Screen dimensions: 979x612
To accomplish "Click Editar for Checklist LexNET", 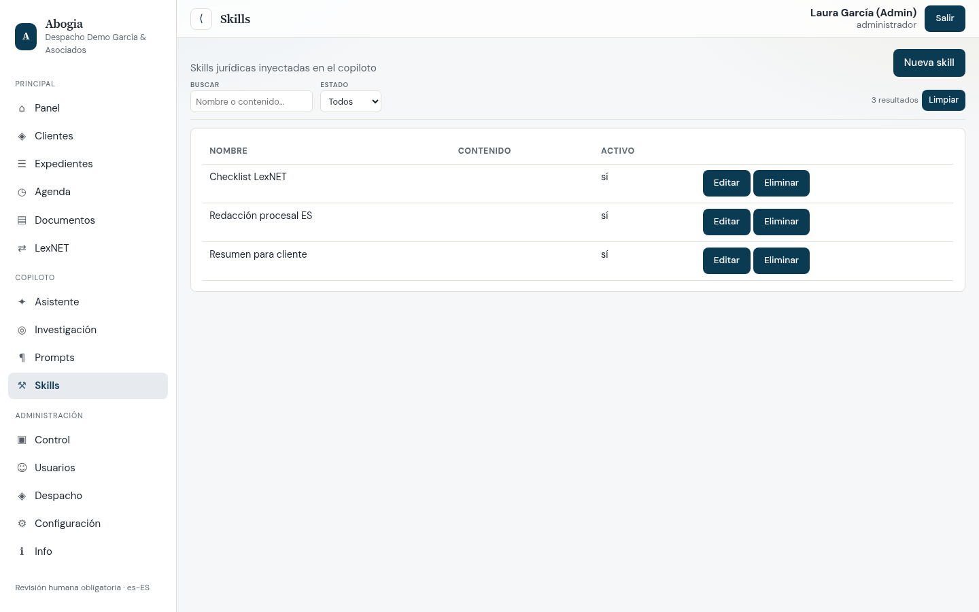I will point(726,183).
